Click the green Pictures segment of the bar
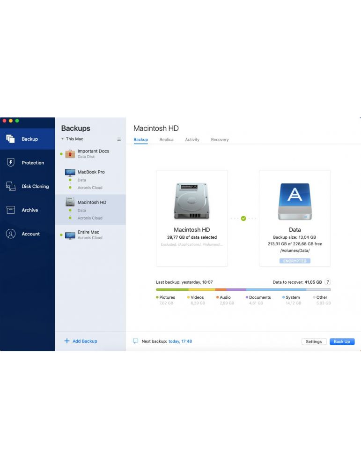 [x=172, y=289]
